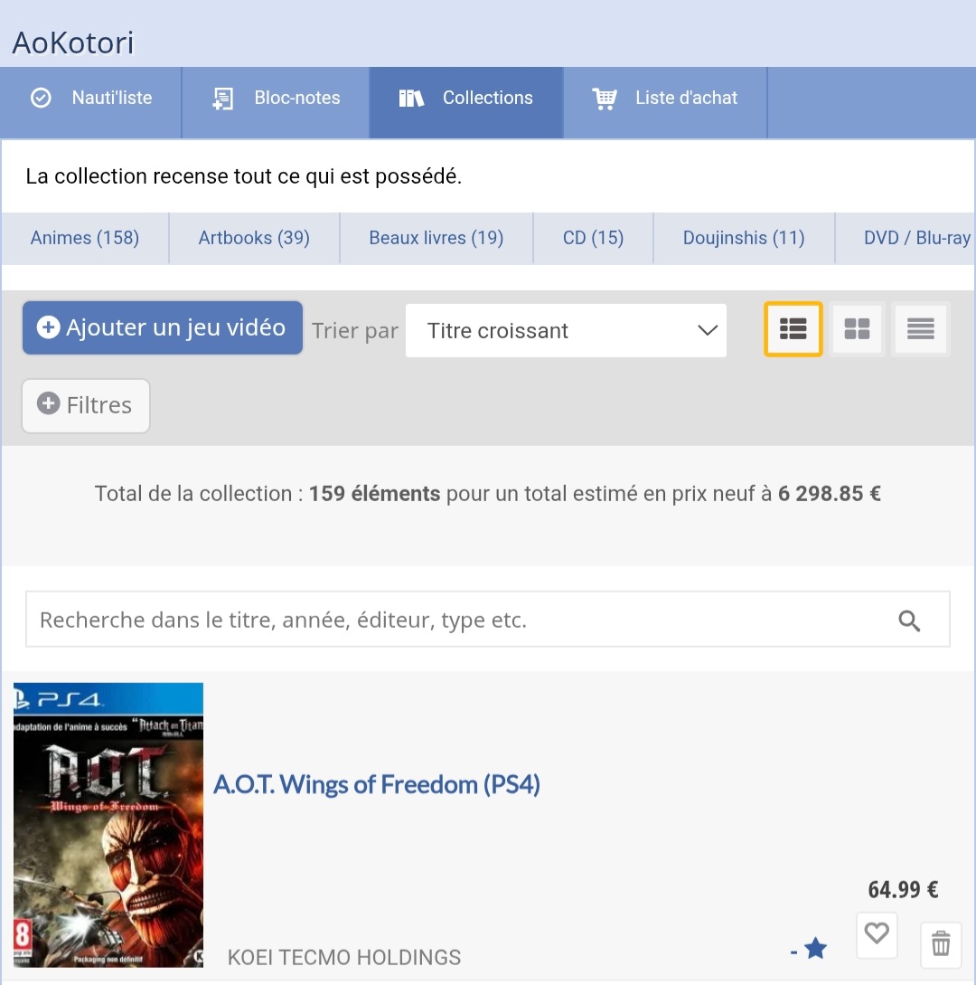Image resolution: width=976 pixels, height=985 pixels.
Task: Switch to grid thumbnail view
Action: pyautogui.click(x=857, y=329)
